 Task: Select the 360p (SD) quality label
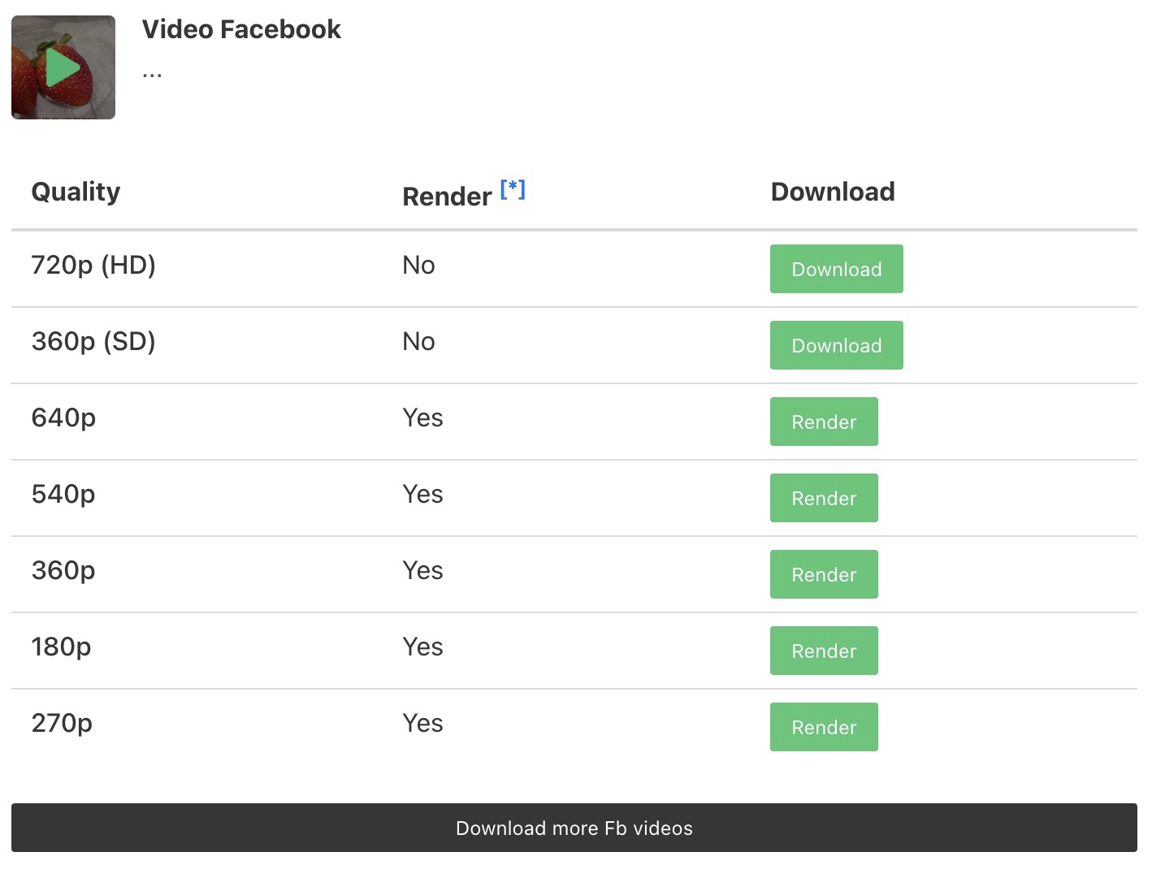click(x=93, y=341)
